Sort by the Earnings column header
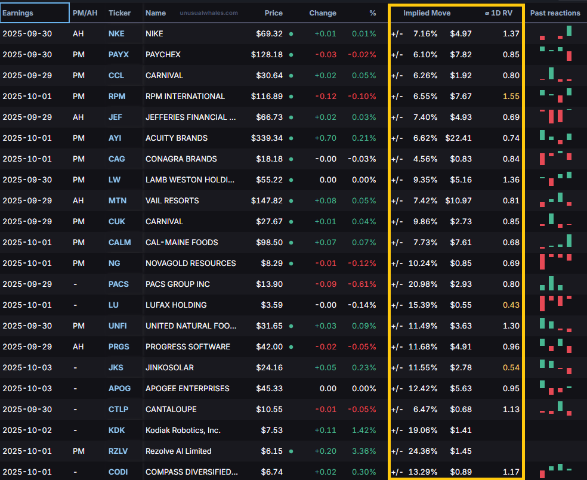This screenshot has height=480, width=587. click(17, 13)
